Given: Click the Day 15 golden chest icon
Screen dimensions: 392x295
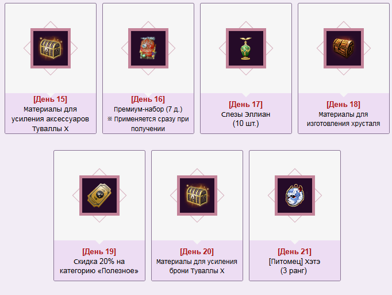Looking at the screenshot, I should [51, 48].
